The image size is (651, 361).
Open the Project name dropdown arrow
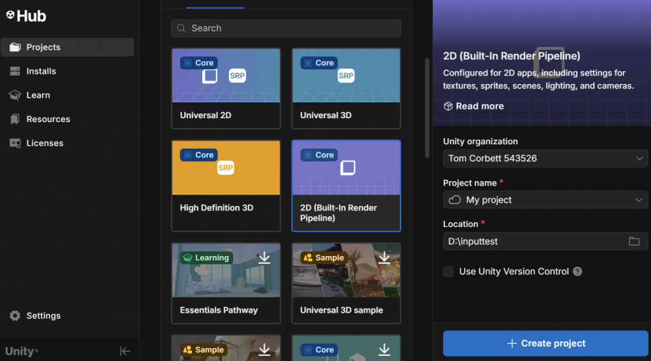coord(639,200)
